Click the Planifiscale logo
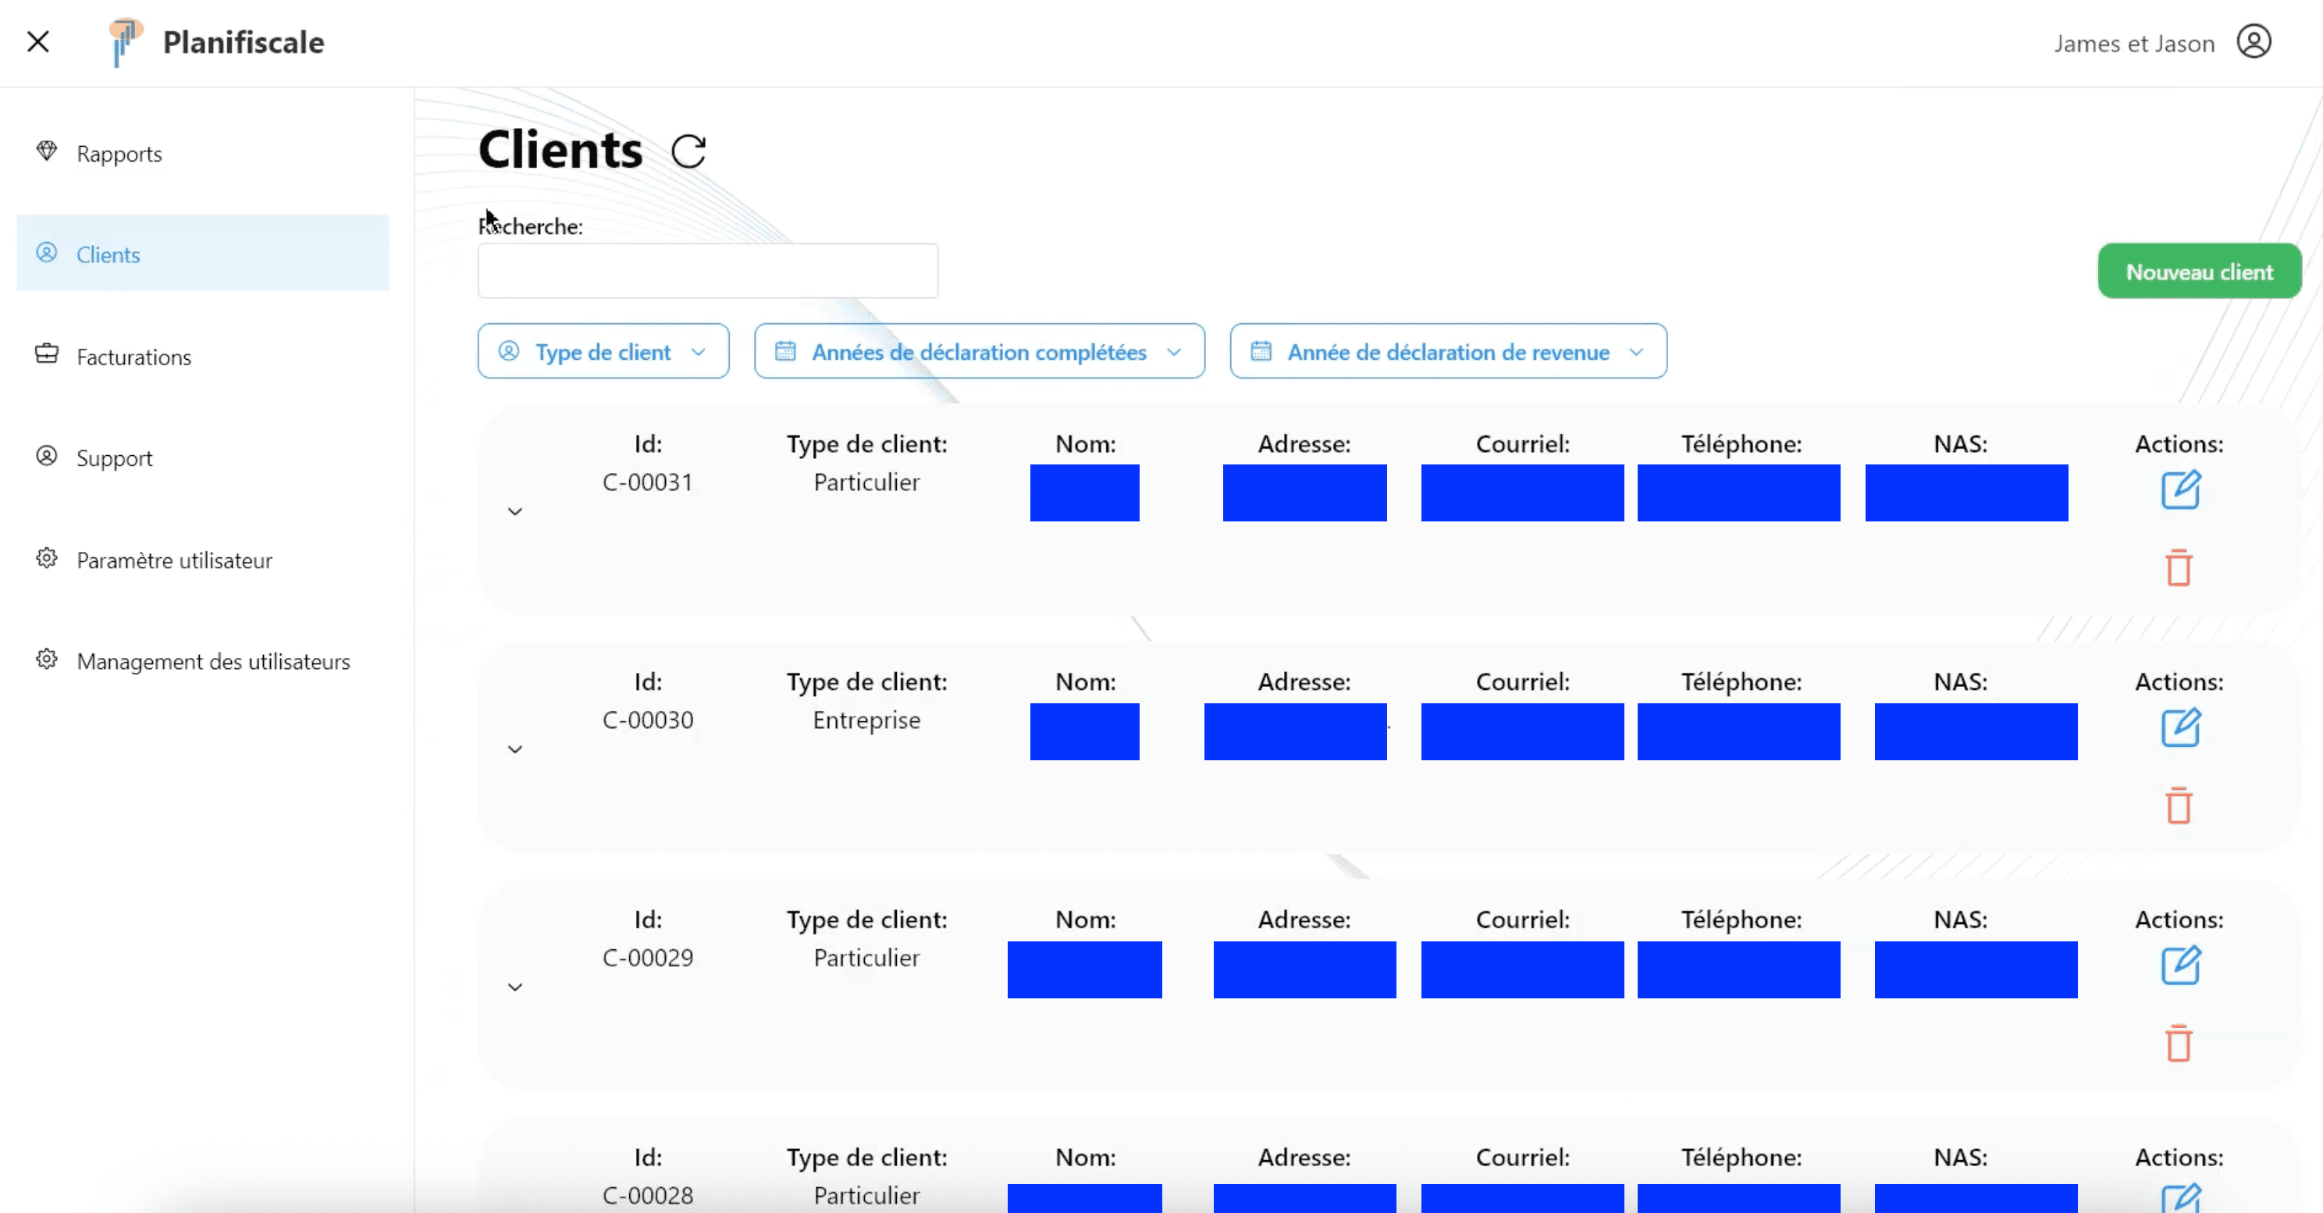 click(126, 41)
